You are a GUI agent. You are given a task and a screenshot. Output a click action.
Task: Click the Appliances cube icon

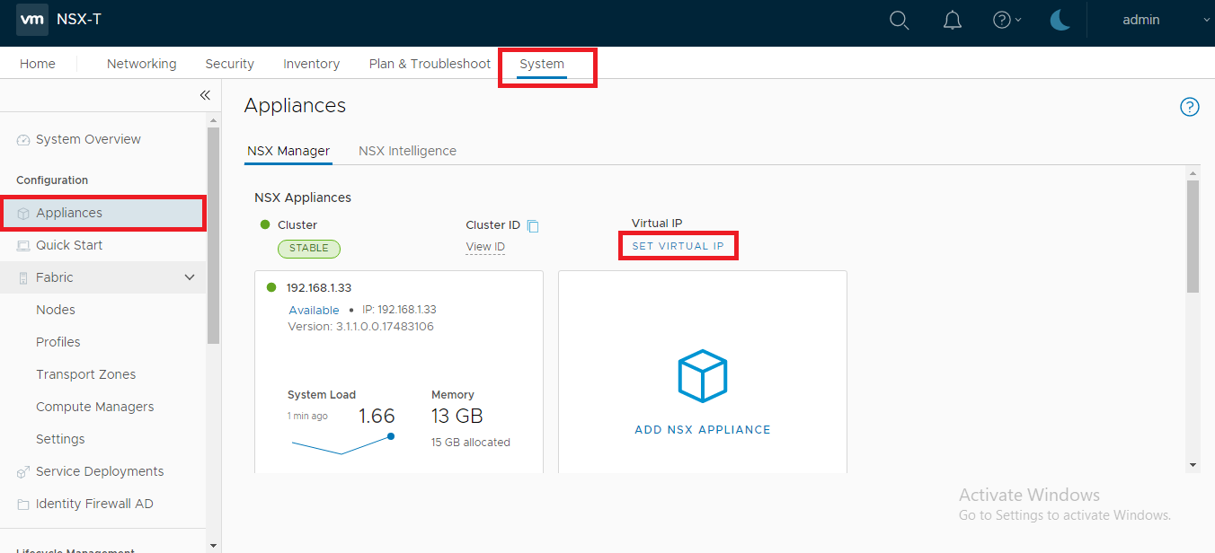click(x=23, y=214)
